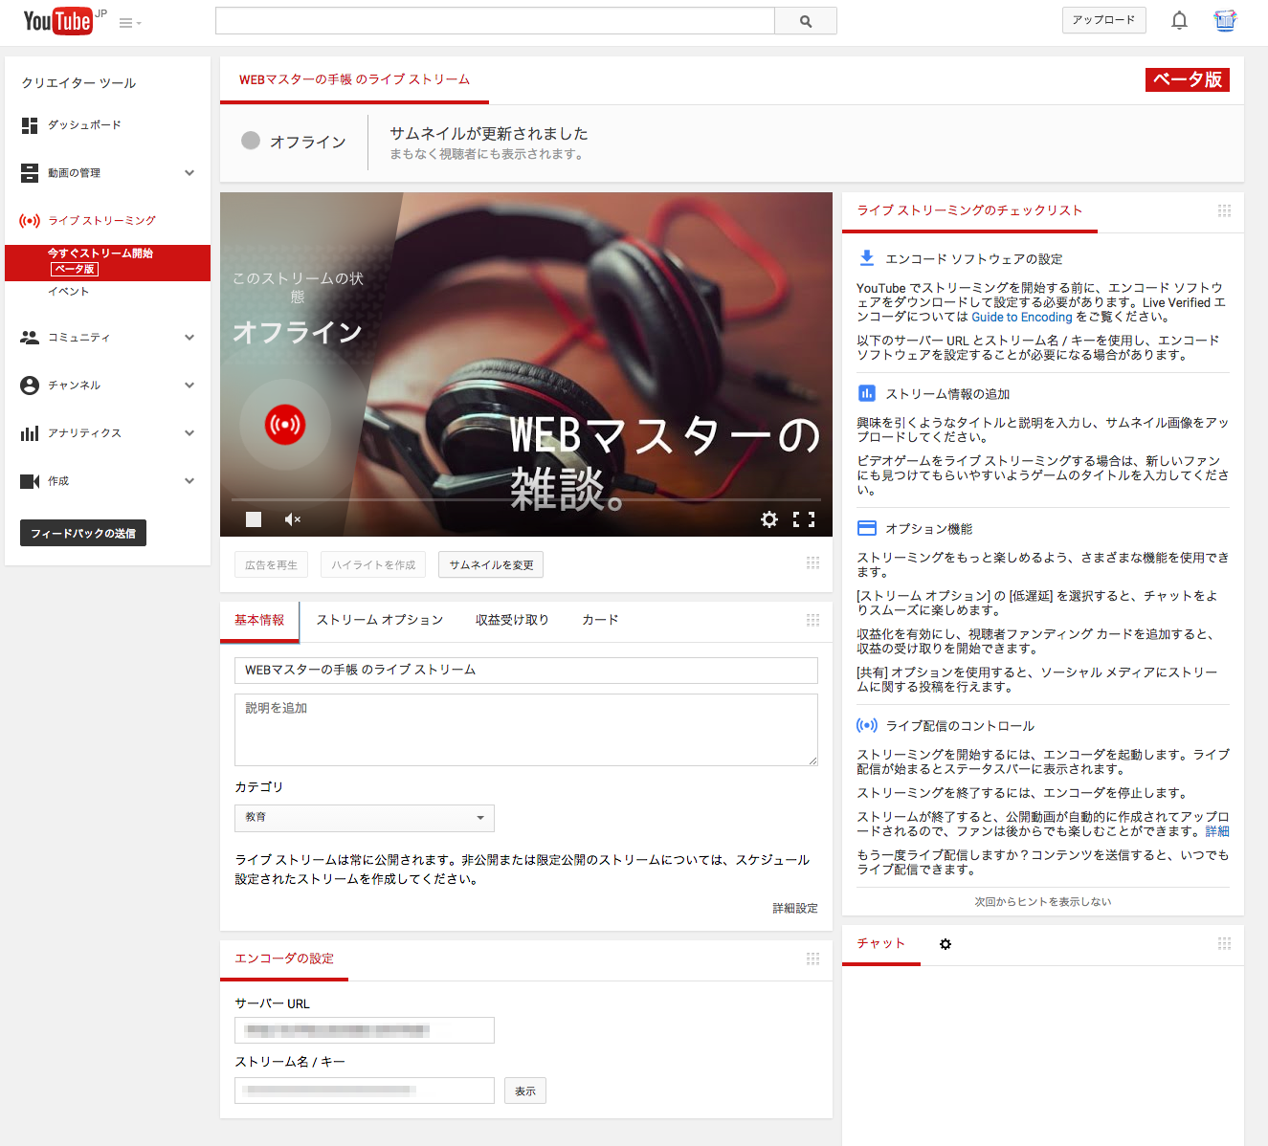Click the optional features card icon
Screen dimensions: 1268x1146
coord(867,528)
